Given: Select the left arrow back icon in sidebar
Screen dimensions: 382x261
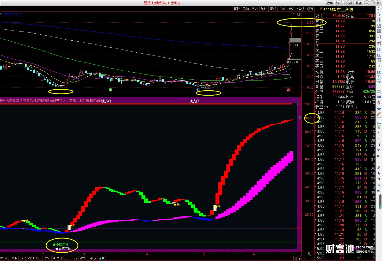Looking at the screenshot, I should click(x=379, y=9).
